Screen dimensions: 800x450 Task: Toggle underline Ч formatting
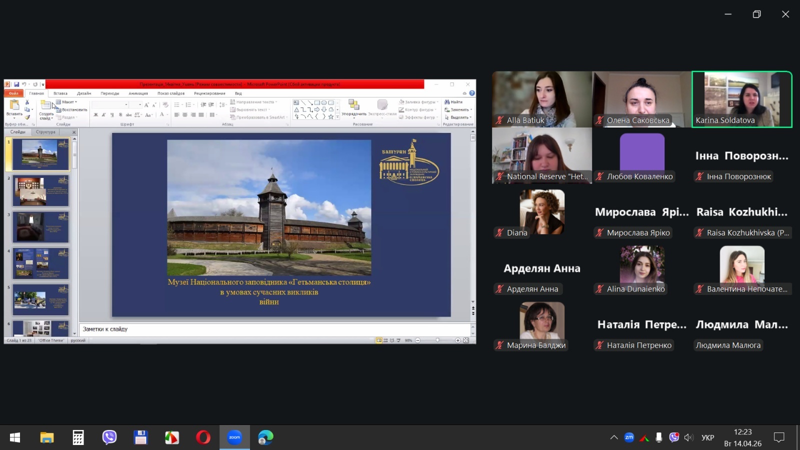tap(112, 115)
